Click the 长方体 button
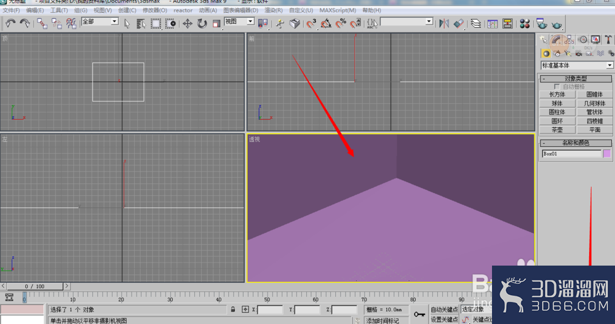Image resolution: width=615 pixels, height=324 pixels. (x=557, y=95)
